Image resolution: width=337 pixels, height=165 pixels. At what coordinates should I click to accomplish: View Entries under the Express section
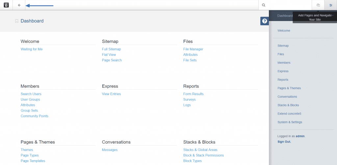coord(111,94)
